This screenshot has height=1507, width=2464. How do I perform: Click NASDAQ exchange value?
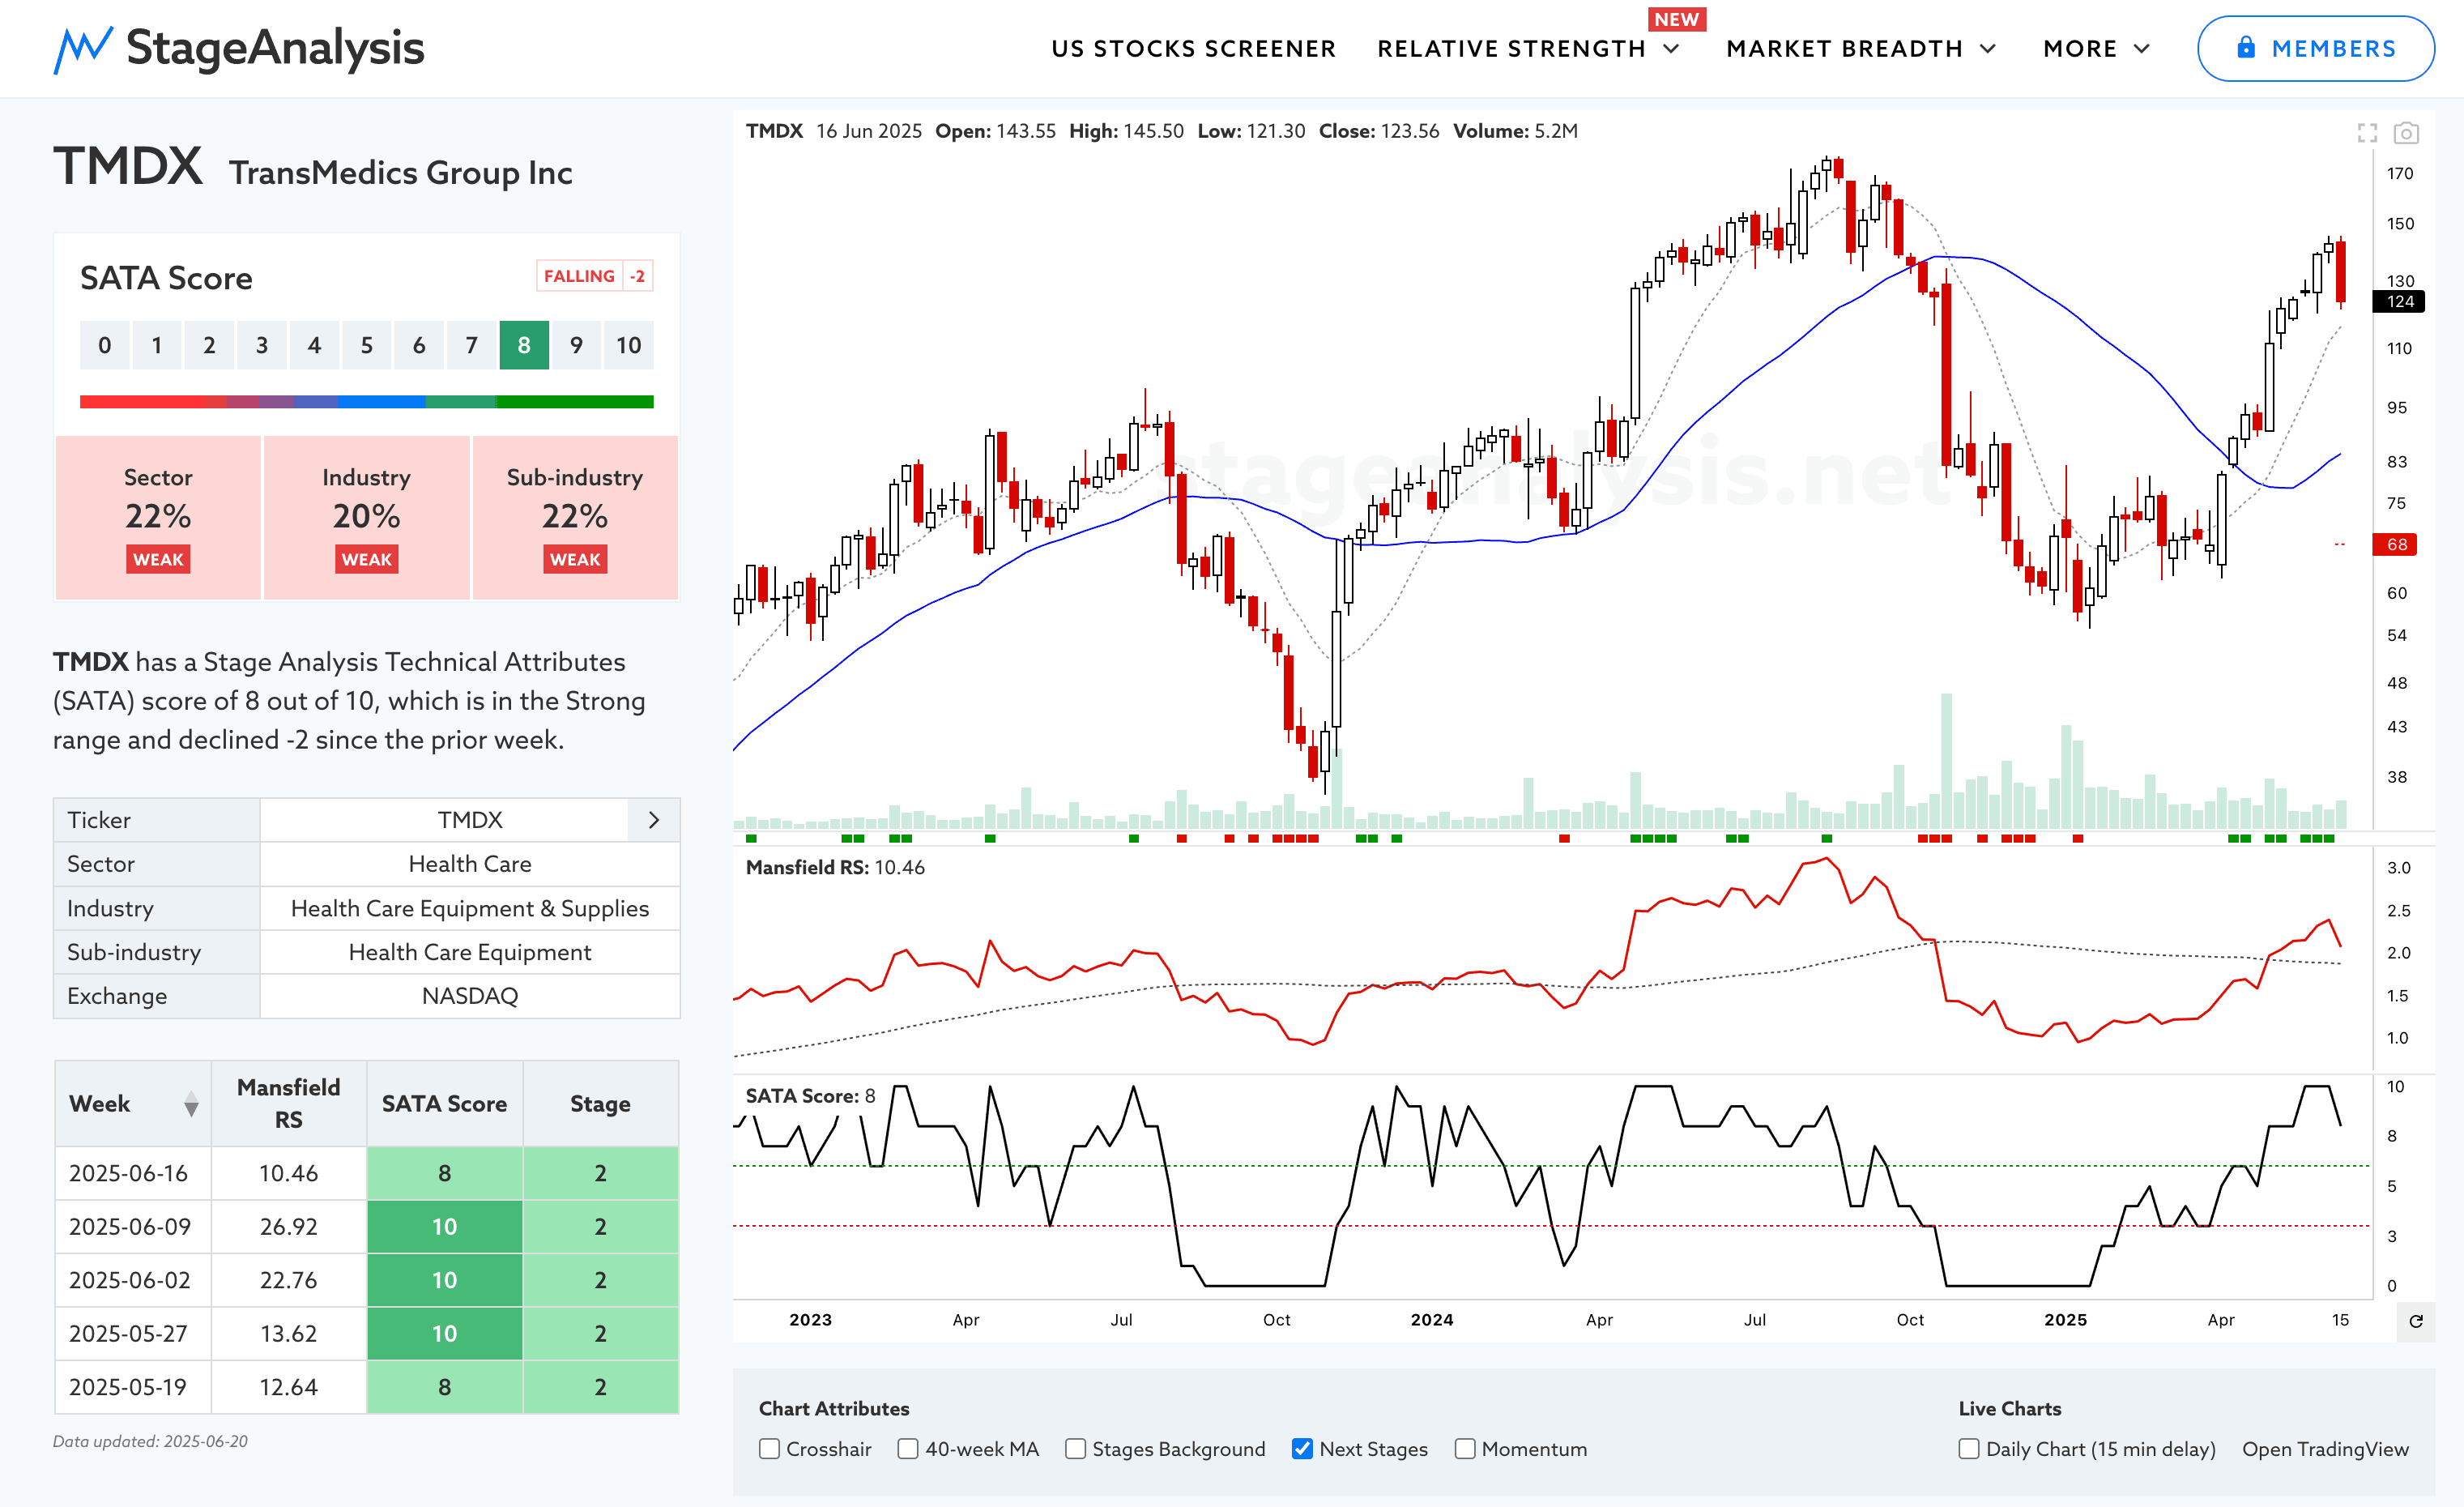470,996
